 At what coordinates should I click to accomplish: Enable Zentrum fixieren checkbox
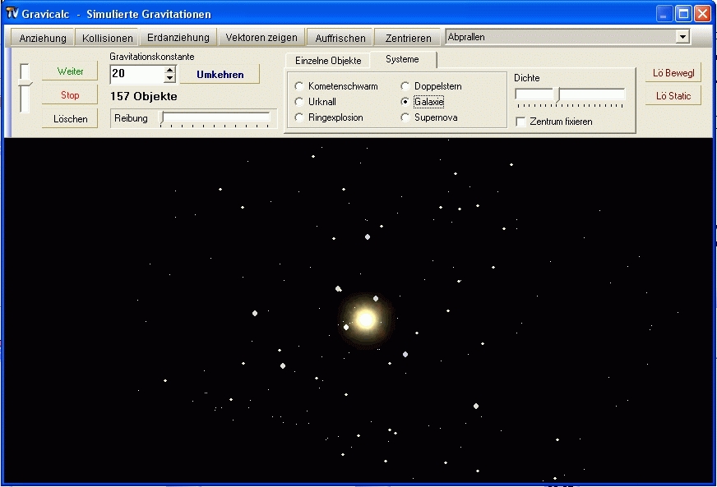(x=520, y=122)
